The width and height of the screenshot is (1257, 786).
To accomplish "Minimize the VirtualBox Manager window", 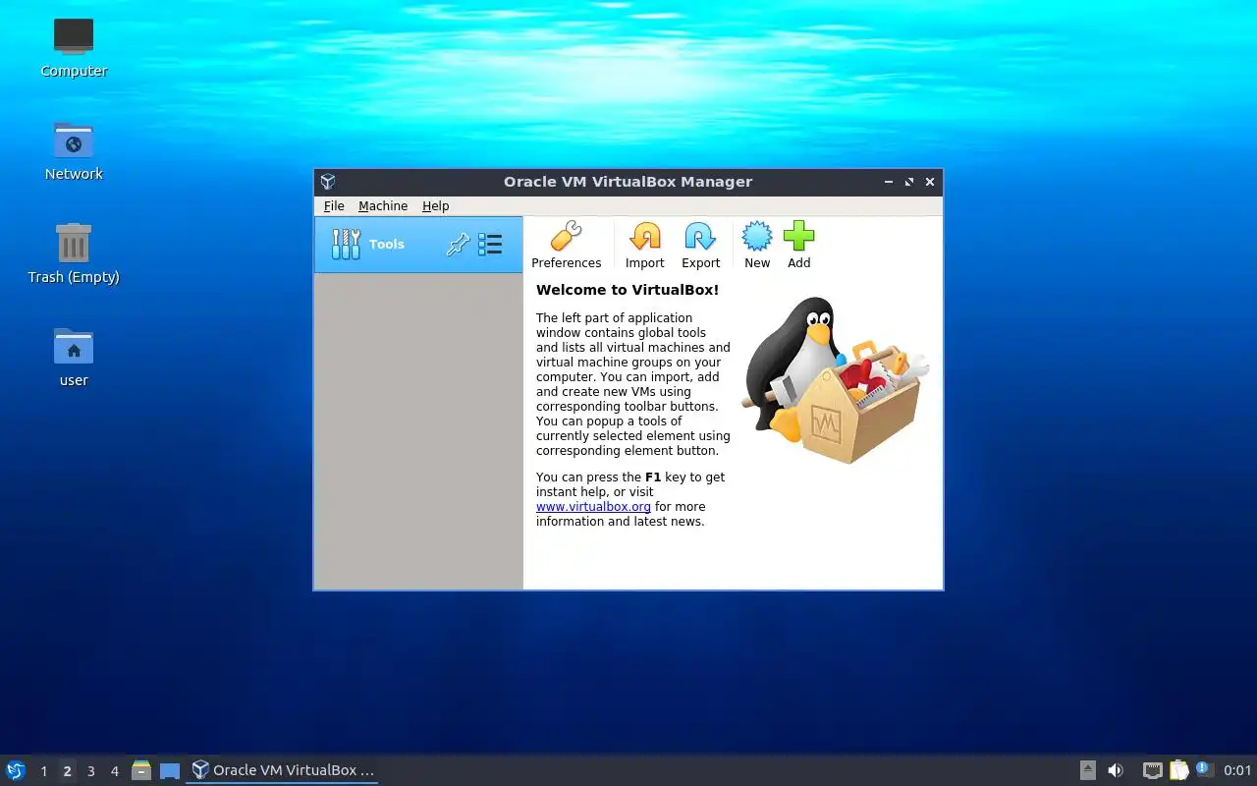I will [889, 182].
